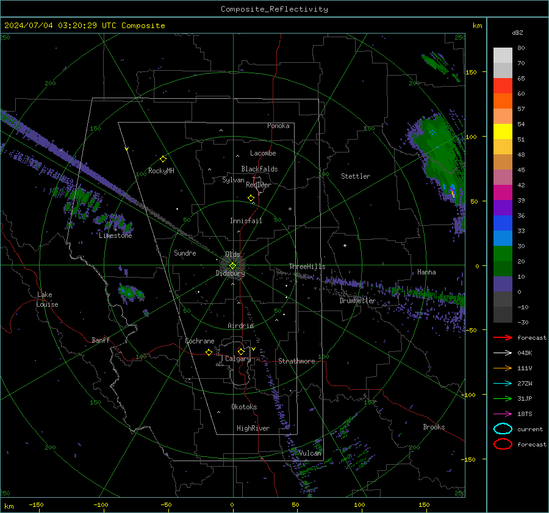Click the RockyMH label on map
This screenshot has width=549, height=513.
click(x=161, y=171)
